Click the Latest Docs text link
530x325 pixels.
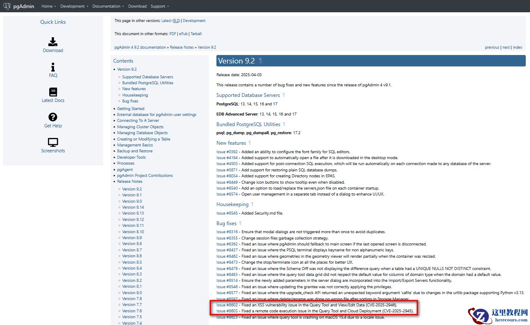(x=53, y=101)
